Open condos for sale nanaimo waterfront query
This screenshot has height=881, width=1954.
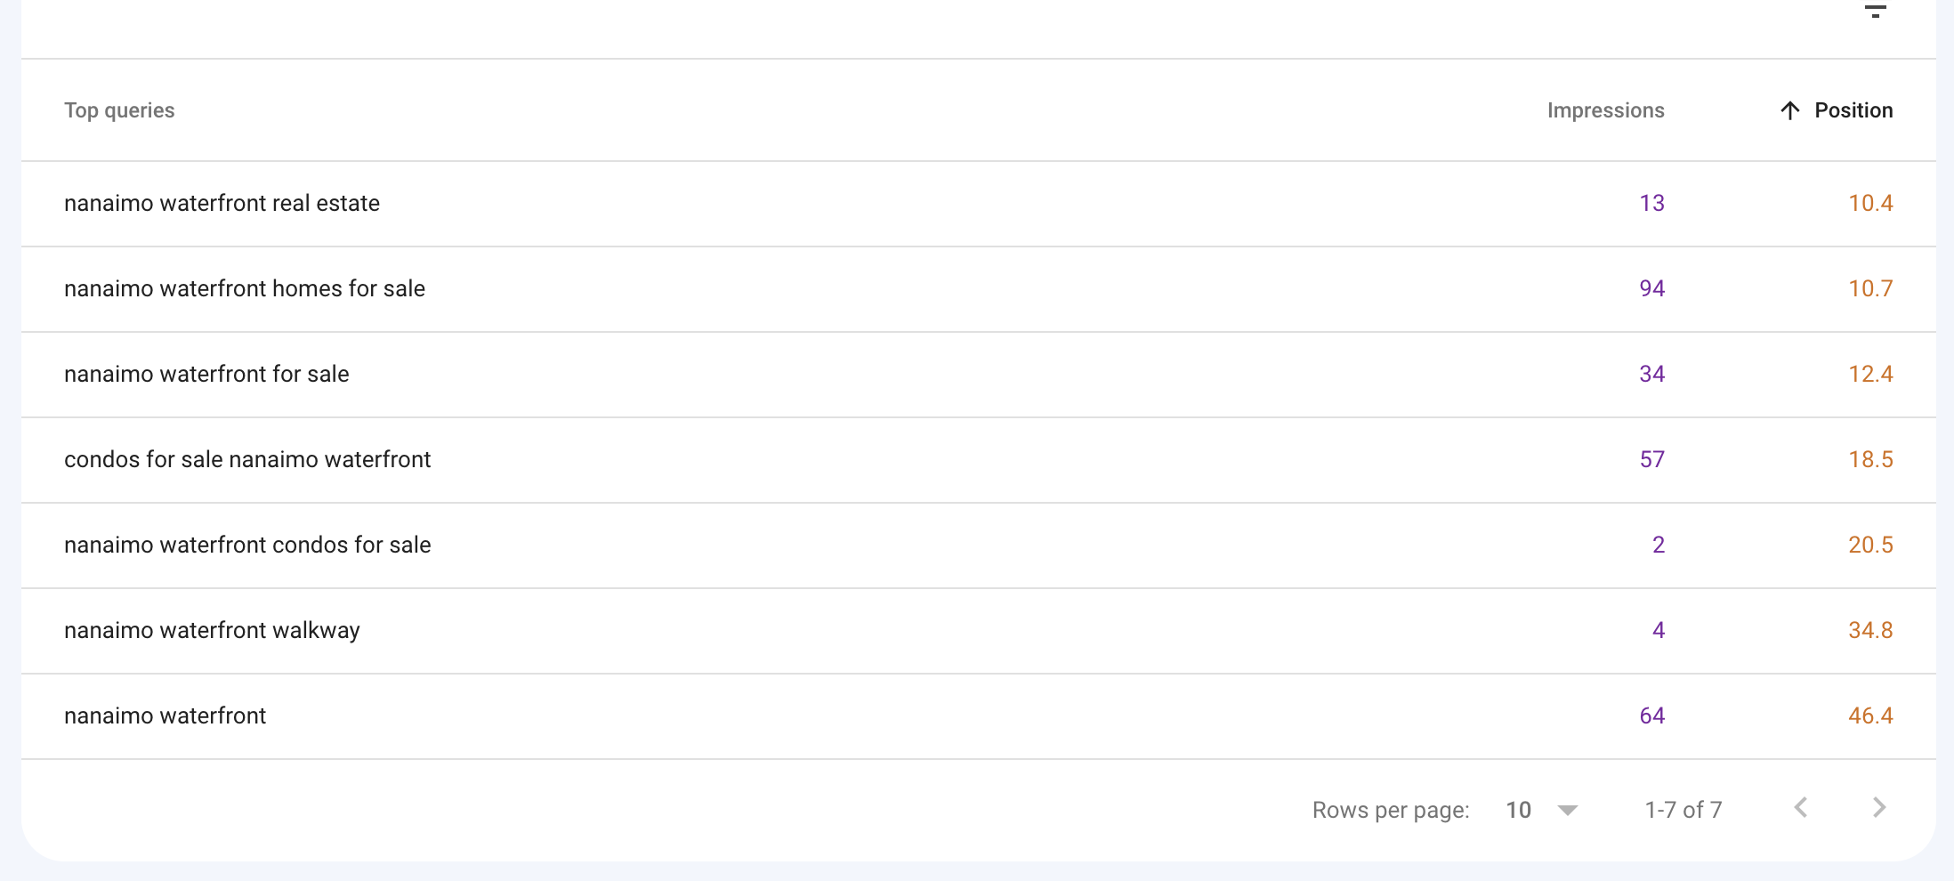(247, 460)
